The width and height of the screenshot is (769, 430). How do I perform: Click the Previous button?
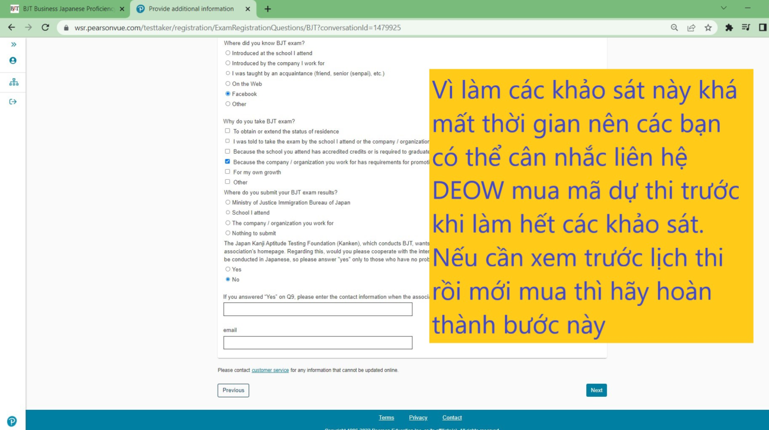tap(233, 390)
